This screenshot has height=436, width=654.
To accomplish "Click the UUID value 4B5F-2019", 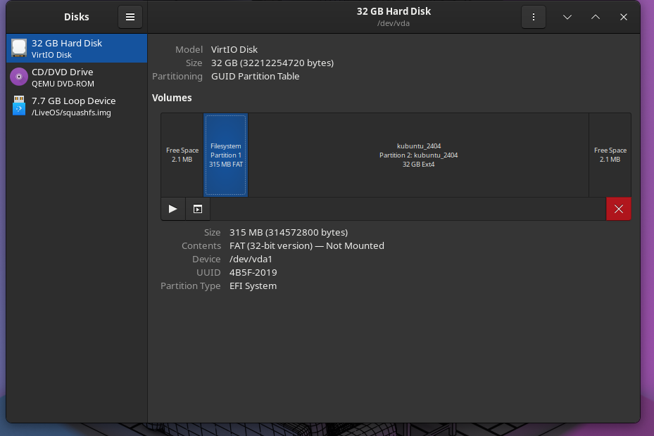I will (253, 272).
